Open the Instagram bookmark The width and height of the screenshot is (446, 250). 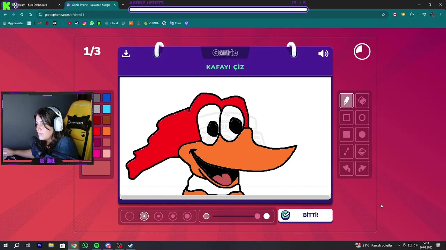pos(84,23)
